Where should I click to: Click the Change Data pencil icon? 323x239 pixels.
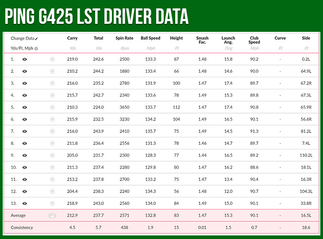tap(36, 39)
